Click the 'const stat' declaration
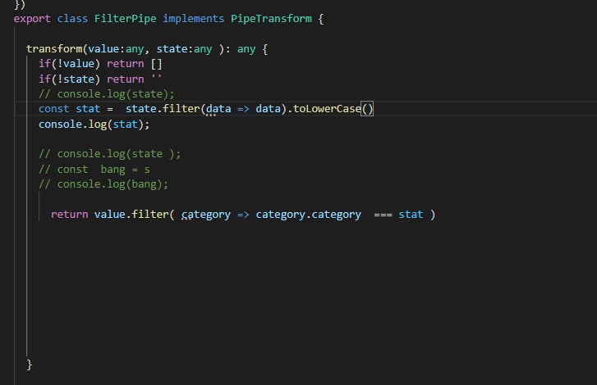The height and width of the screenshot is (385, 597). 69,109
